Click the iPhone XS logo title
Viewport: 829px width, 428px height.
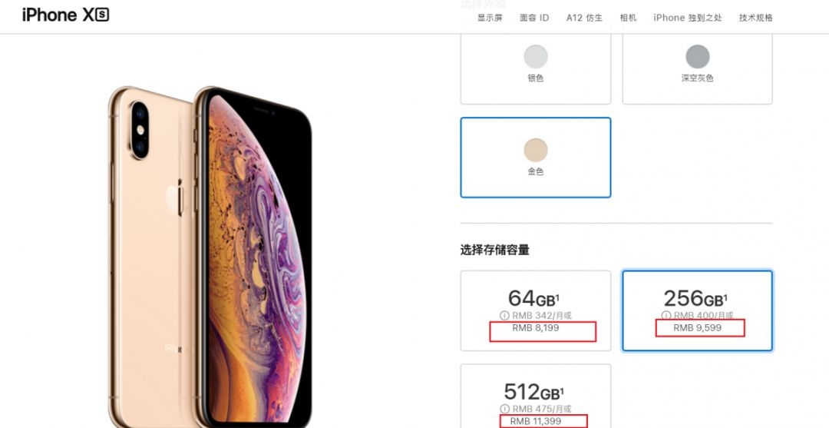coord(65,15)
